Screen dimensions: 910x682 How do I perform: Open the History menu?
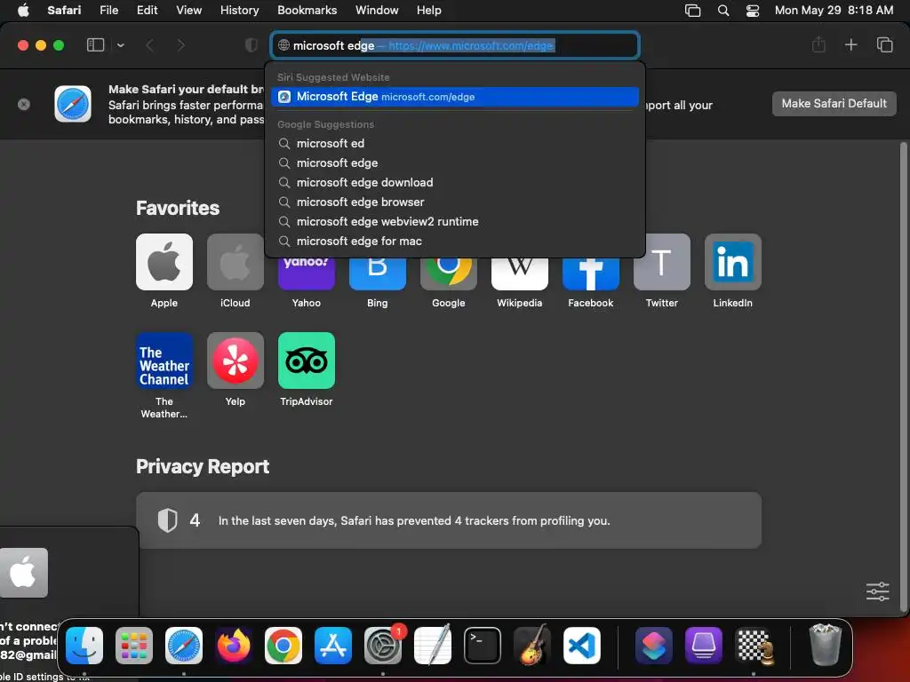[x=239, y=11]
